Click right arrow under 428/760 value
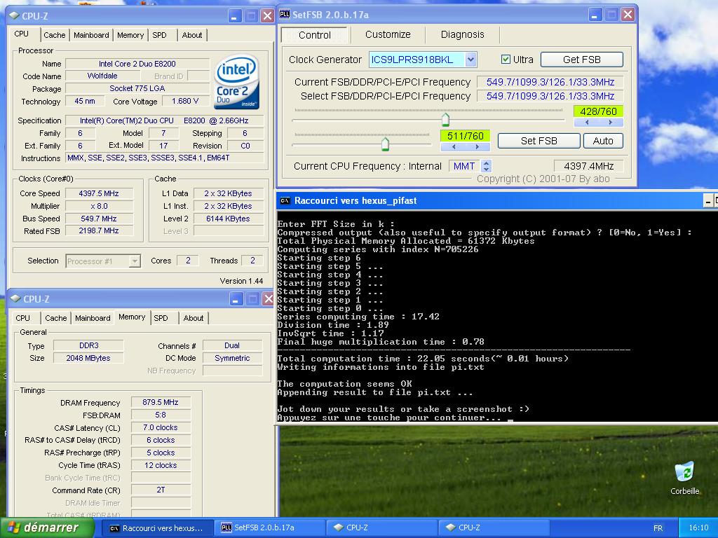 click(x=611, y=122)
